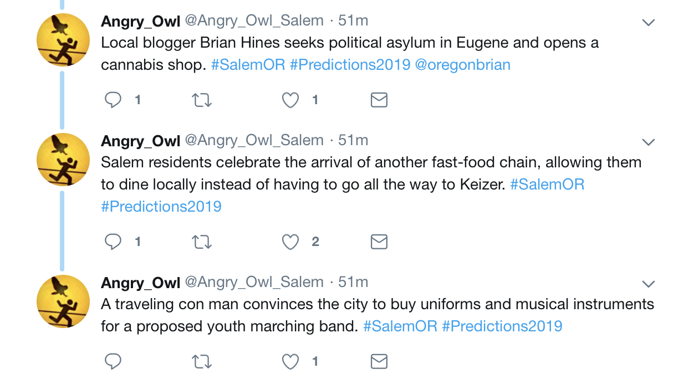This screenshot has height=379, width=694.
Task: Expand more options on the fast-food tweet
Action: click(x=648, y=142)
